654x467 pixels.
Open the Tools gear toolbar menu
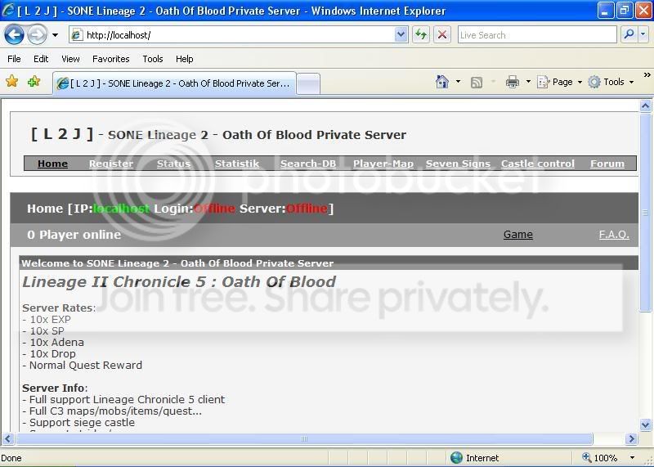click(611, 82)
